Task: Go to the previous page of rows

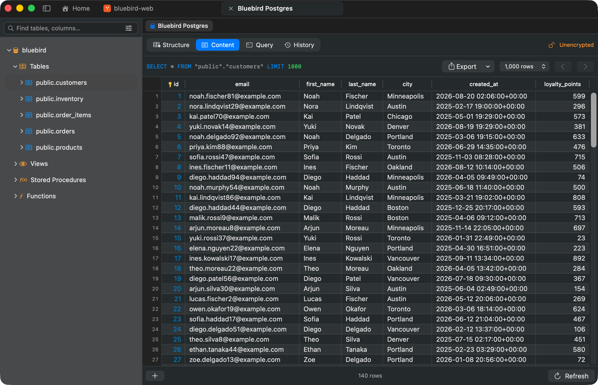Action: [563, 66]
